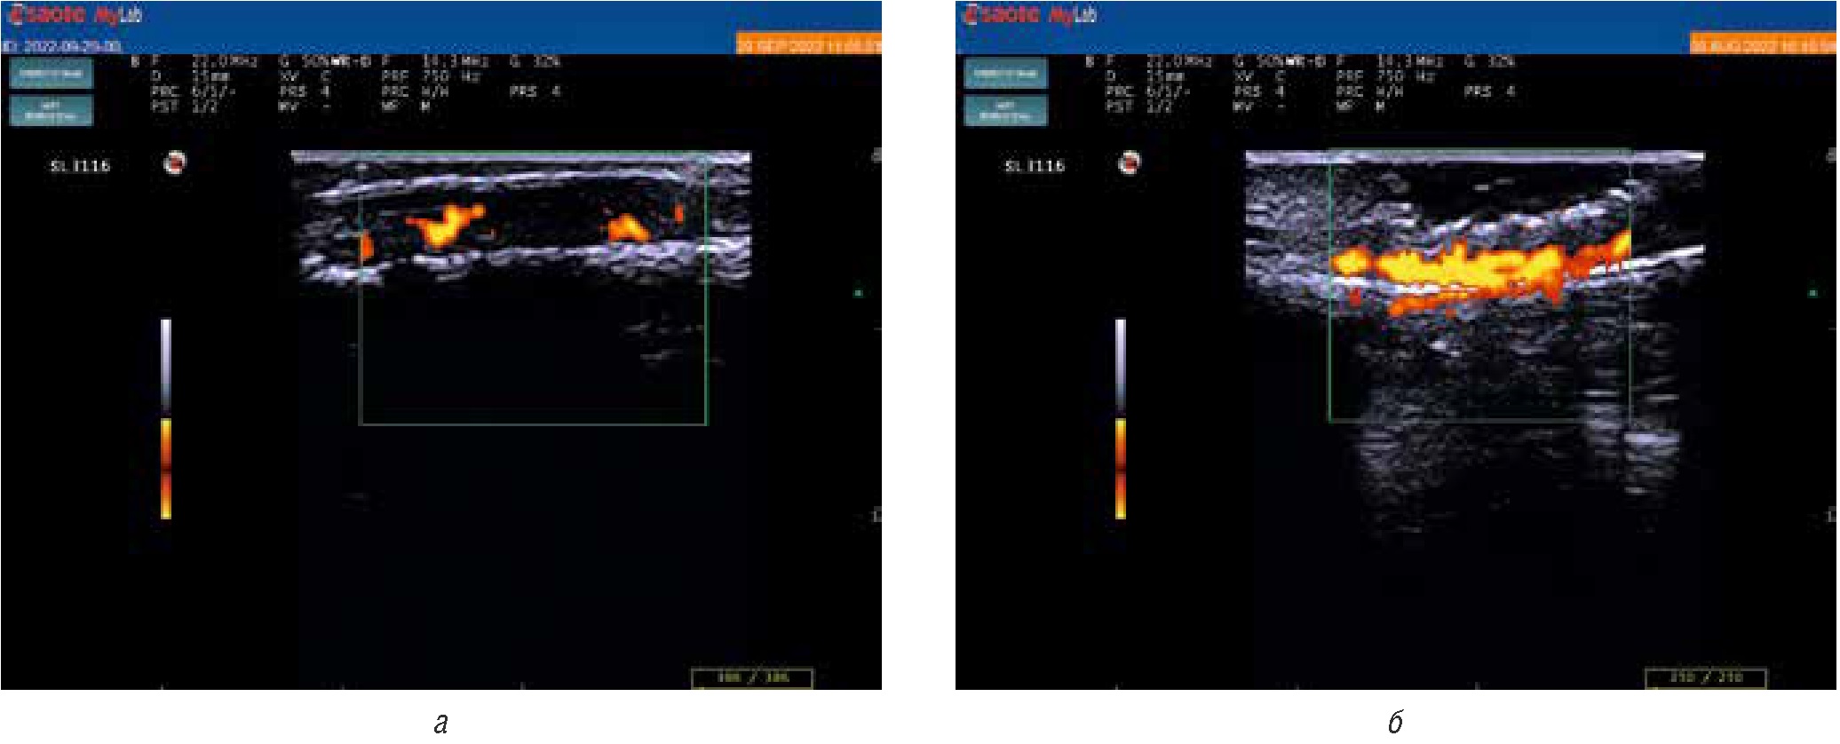Click the orange date stamp in right panel

pyautogui.click(x=1763, y=44)
